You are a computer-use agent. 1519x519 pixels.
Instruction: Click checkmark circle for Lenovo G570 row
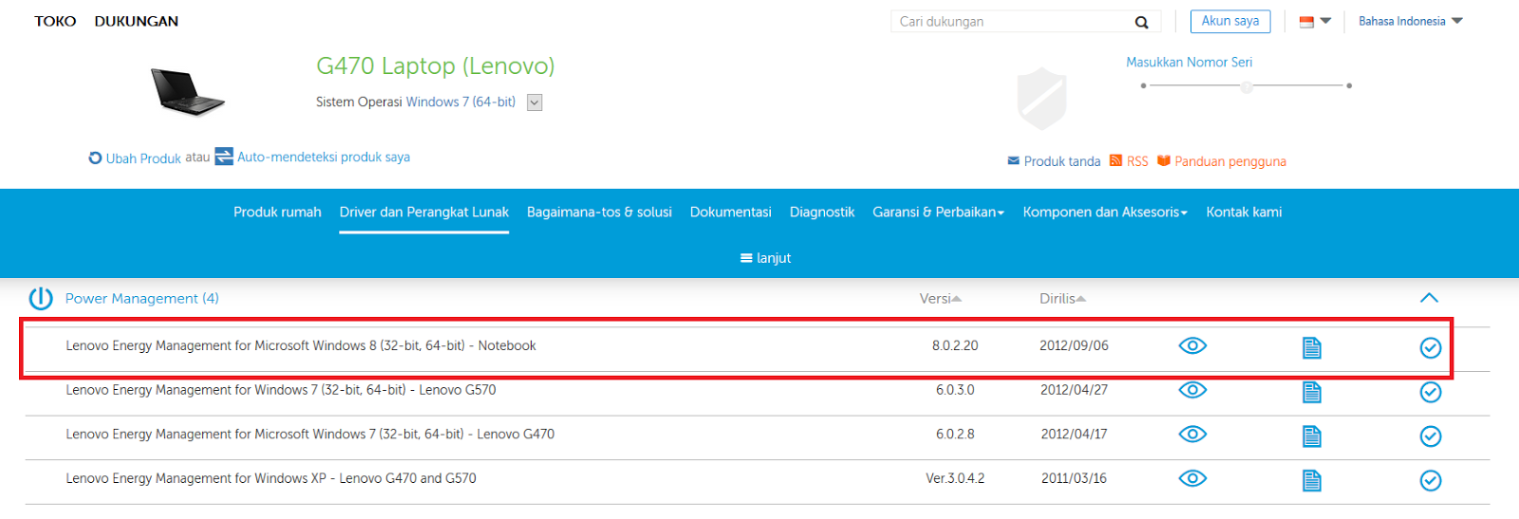[1431, 392]
